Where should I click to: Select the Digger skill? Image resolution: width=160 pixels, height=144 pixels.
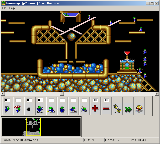[84, 106]
